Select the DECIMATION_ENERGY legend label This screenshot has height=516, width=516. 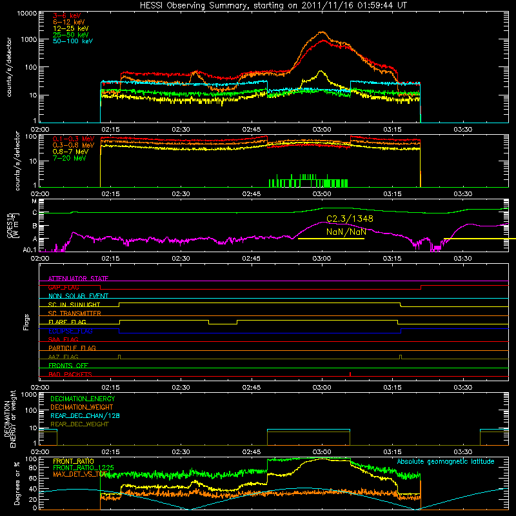coord(83,399)
